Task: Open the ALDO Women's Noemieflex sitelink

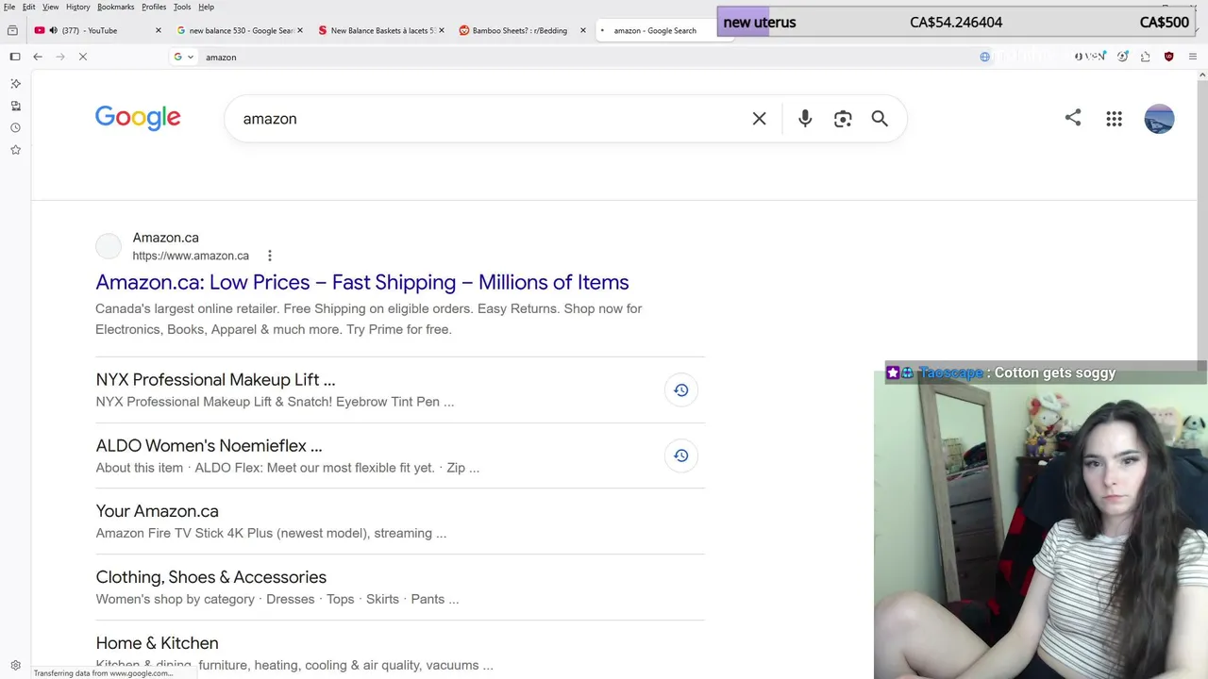Action: (x=209, y=445)
